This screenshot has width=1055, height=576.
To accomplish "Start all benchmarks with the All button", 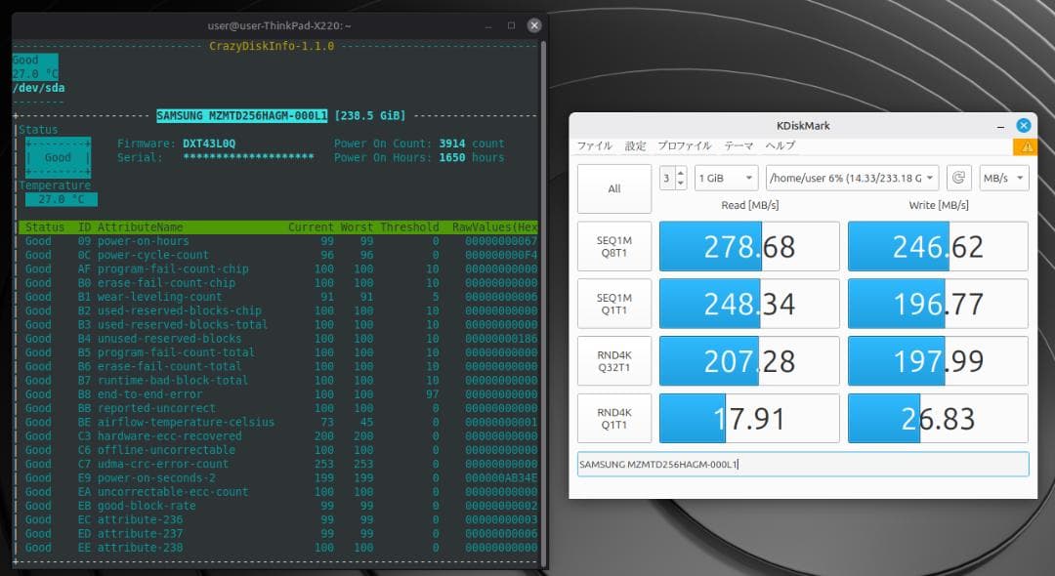I will pos(614,188).
